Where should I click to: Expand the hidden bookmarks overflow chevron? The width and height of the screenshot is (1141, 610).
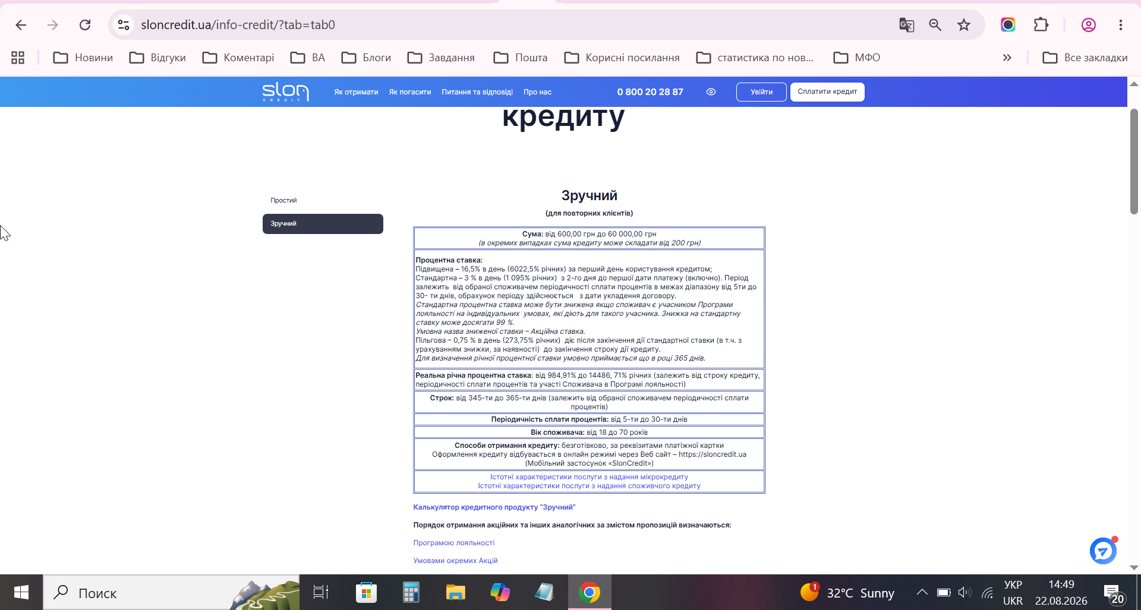click(1007, 58)
